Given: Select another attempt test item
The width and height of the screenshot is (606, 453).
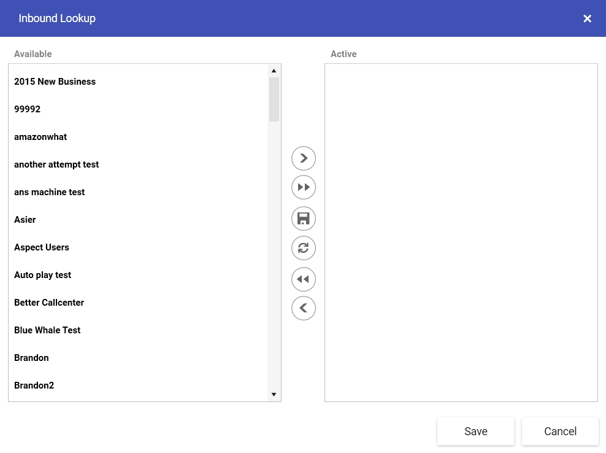Looking at the screenshot, I should [x=138, y=165].
